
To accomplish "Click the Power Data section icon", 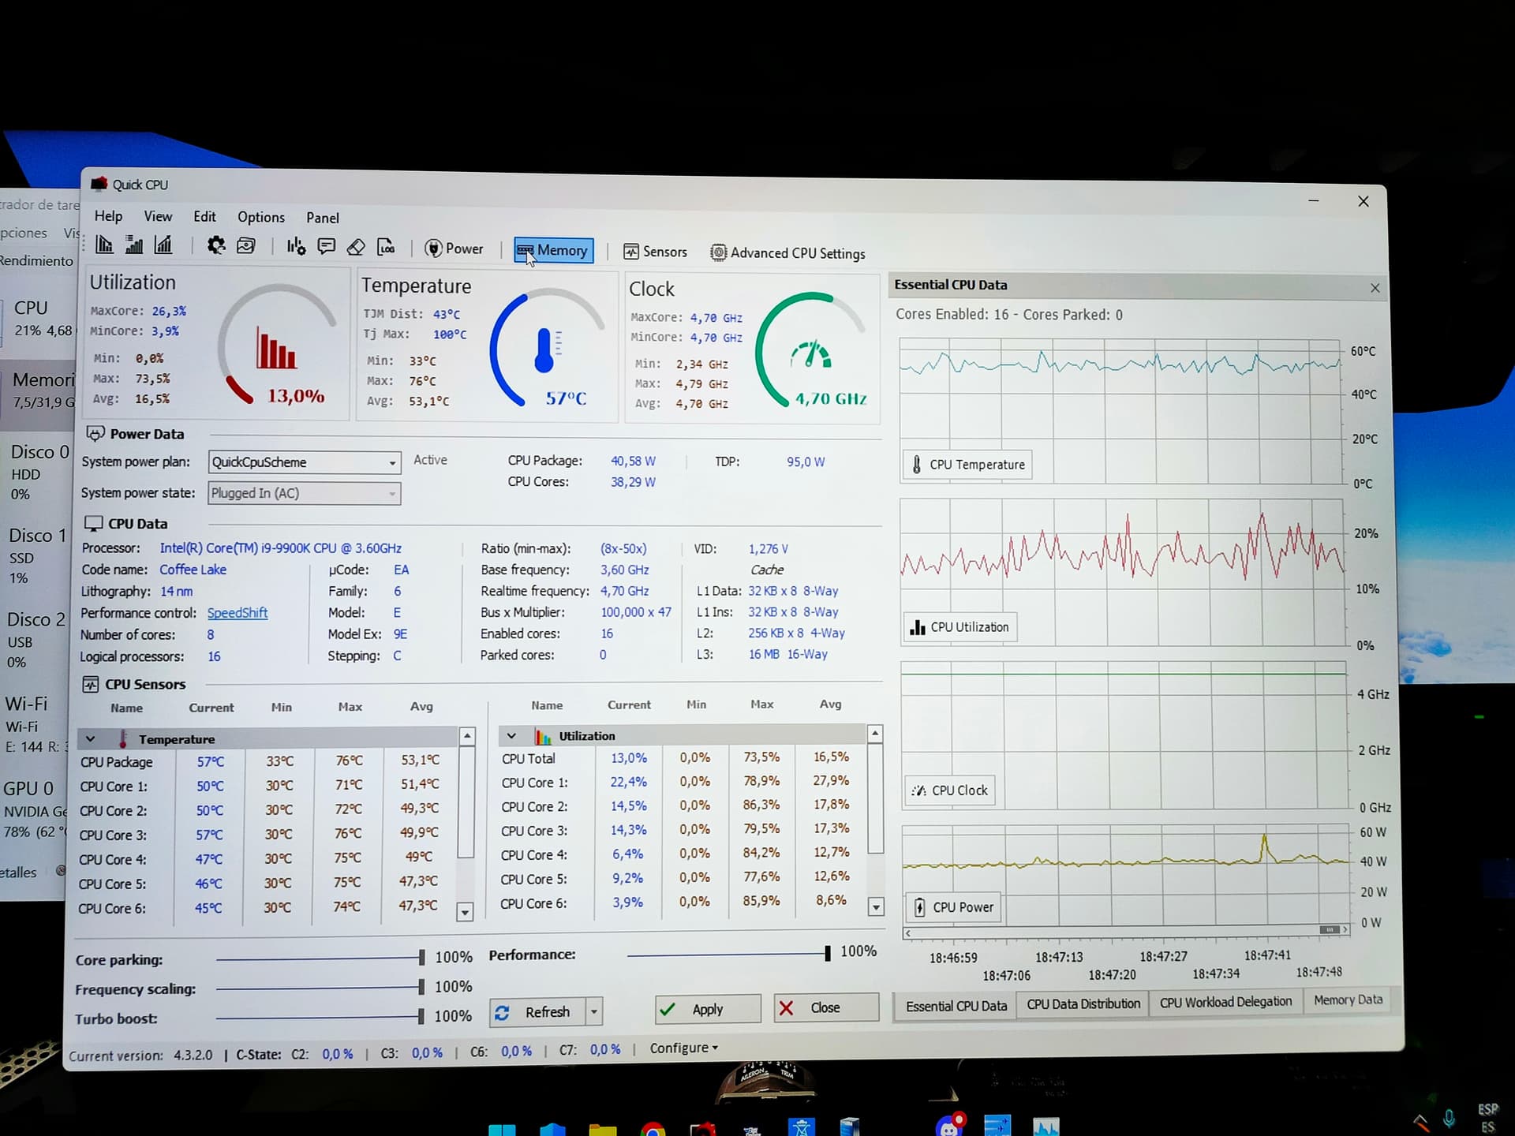I will tap(95, 434).
